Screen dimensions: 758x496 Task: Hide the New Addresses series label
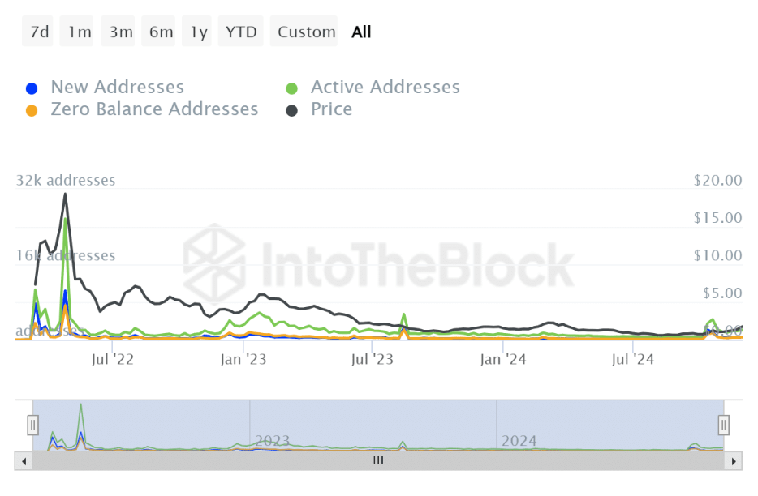[x=118, y=87]
